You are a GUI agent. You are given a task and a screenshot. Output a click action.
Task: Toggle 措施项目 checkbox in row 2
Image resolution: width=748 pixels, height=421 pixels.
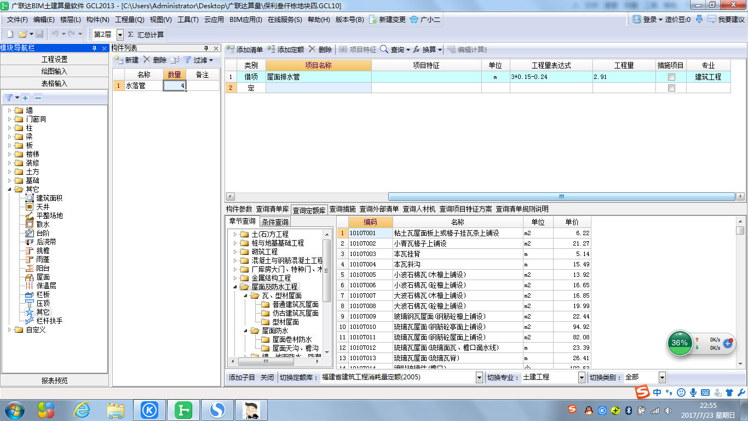(x=671, y=88)
